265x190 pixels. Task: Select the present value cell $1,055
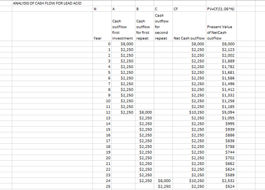(221, 118)
